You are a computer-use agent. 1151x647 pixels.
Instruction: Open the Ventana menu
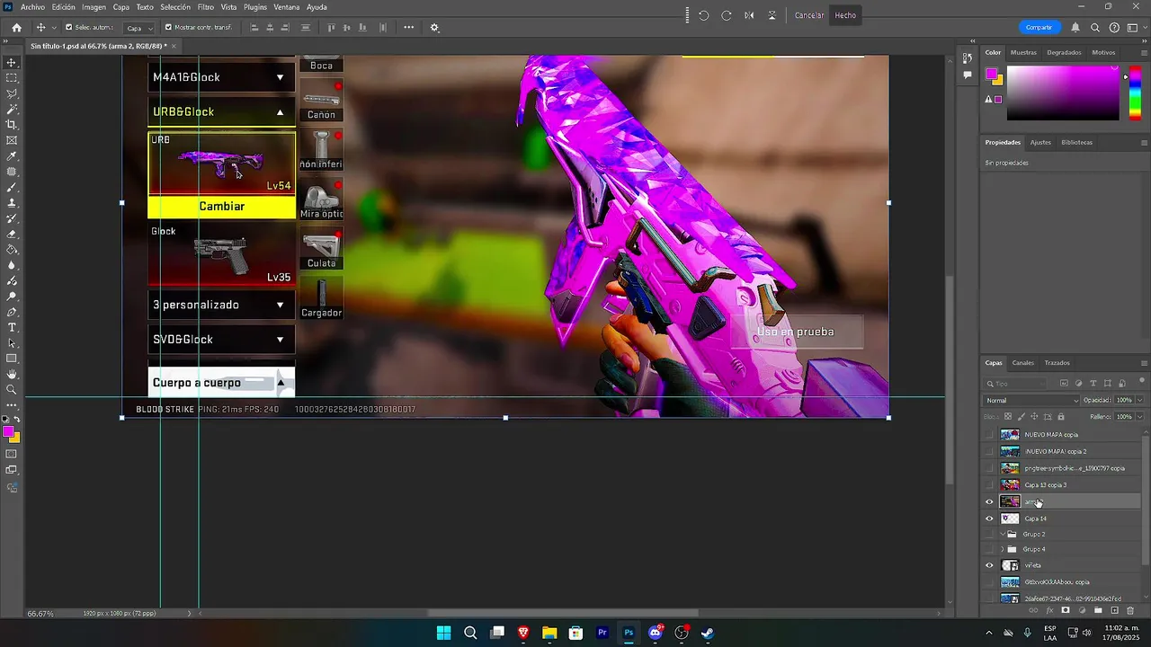[x=287, y=6]
